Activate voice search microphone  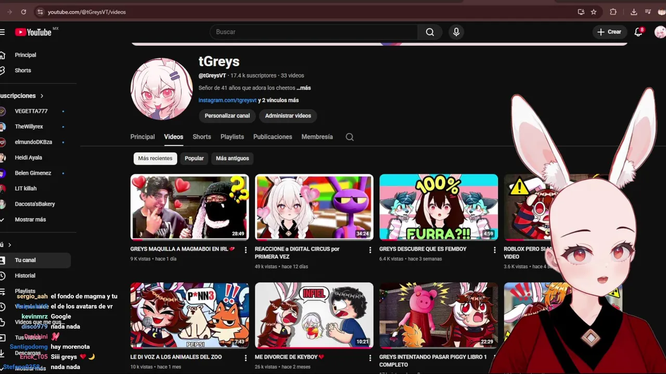pos(456,32)
